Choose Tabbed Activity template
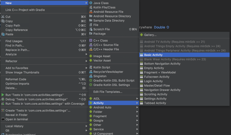The height and width of the screenshot is (135, 231). coord(184,103)
